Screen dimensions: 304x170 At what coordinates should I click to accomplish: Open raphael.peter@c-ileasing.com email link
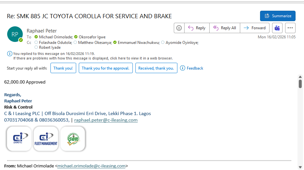tap(106, 120)
